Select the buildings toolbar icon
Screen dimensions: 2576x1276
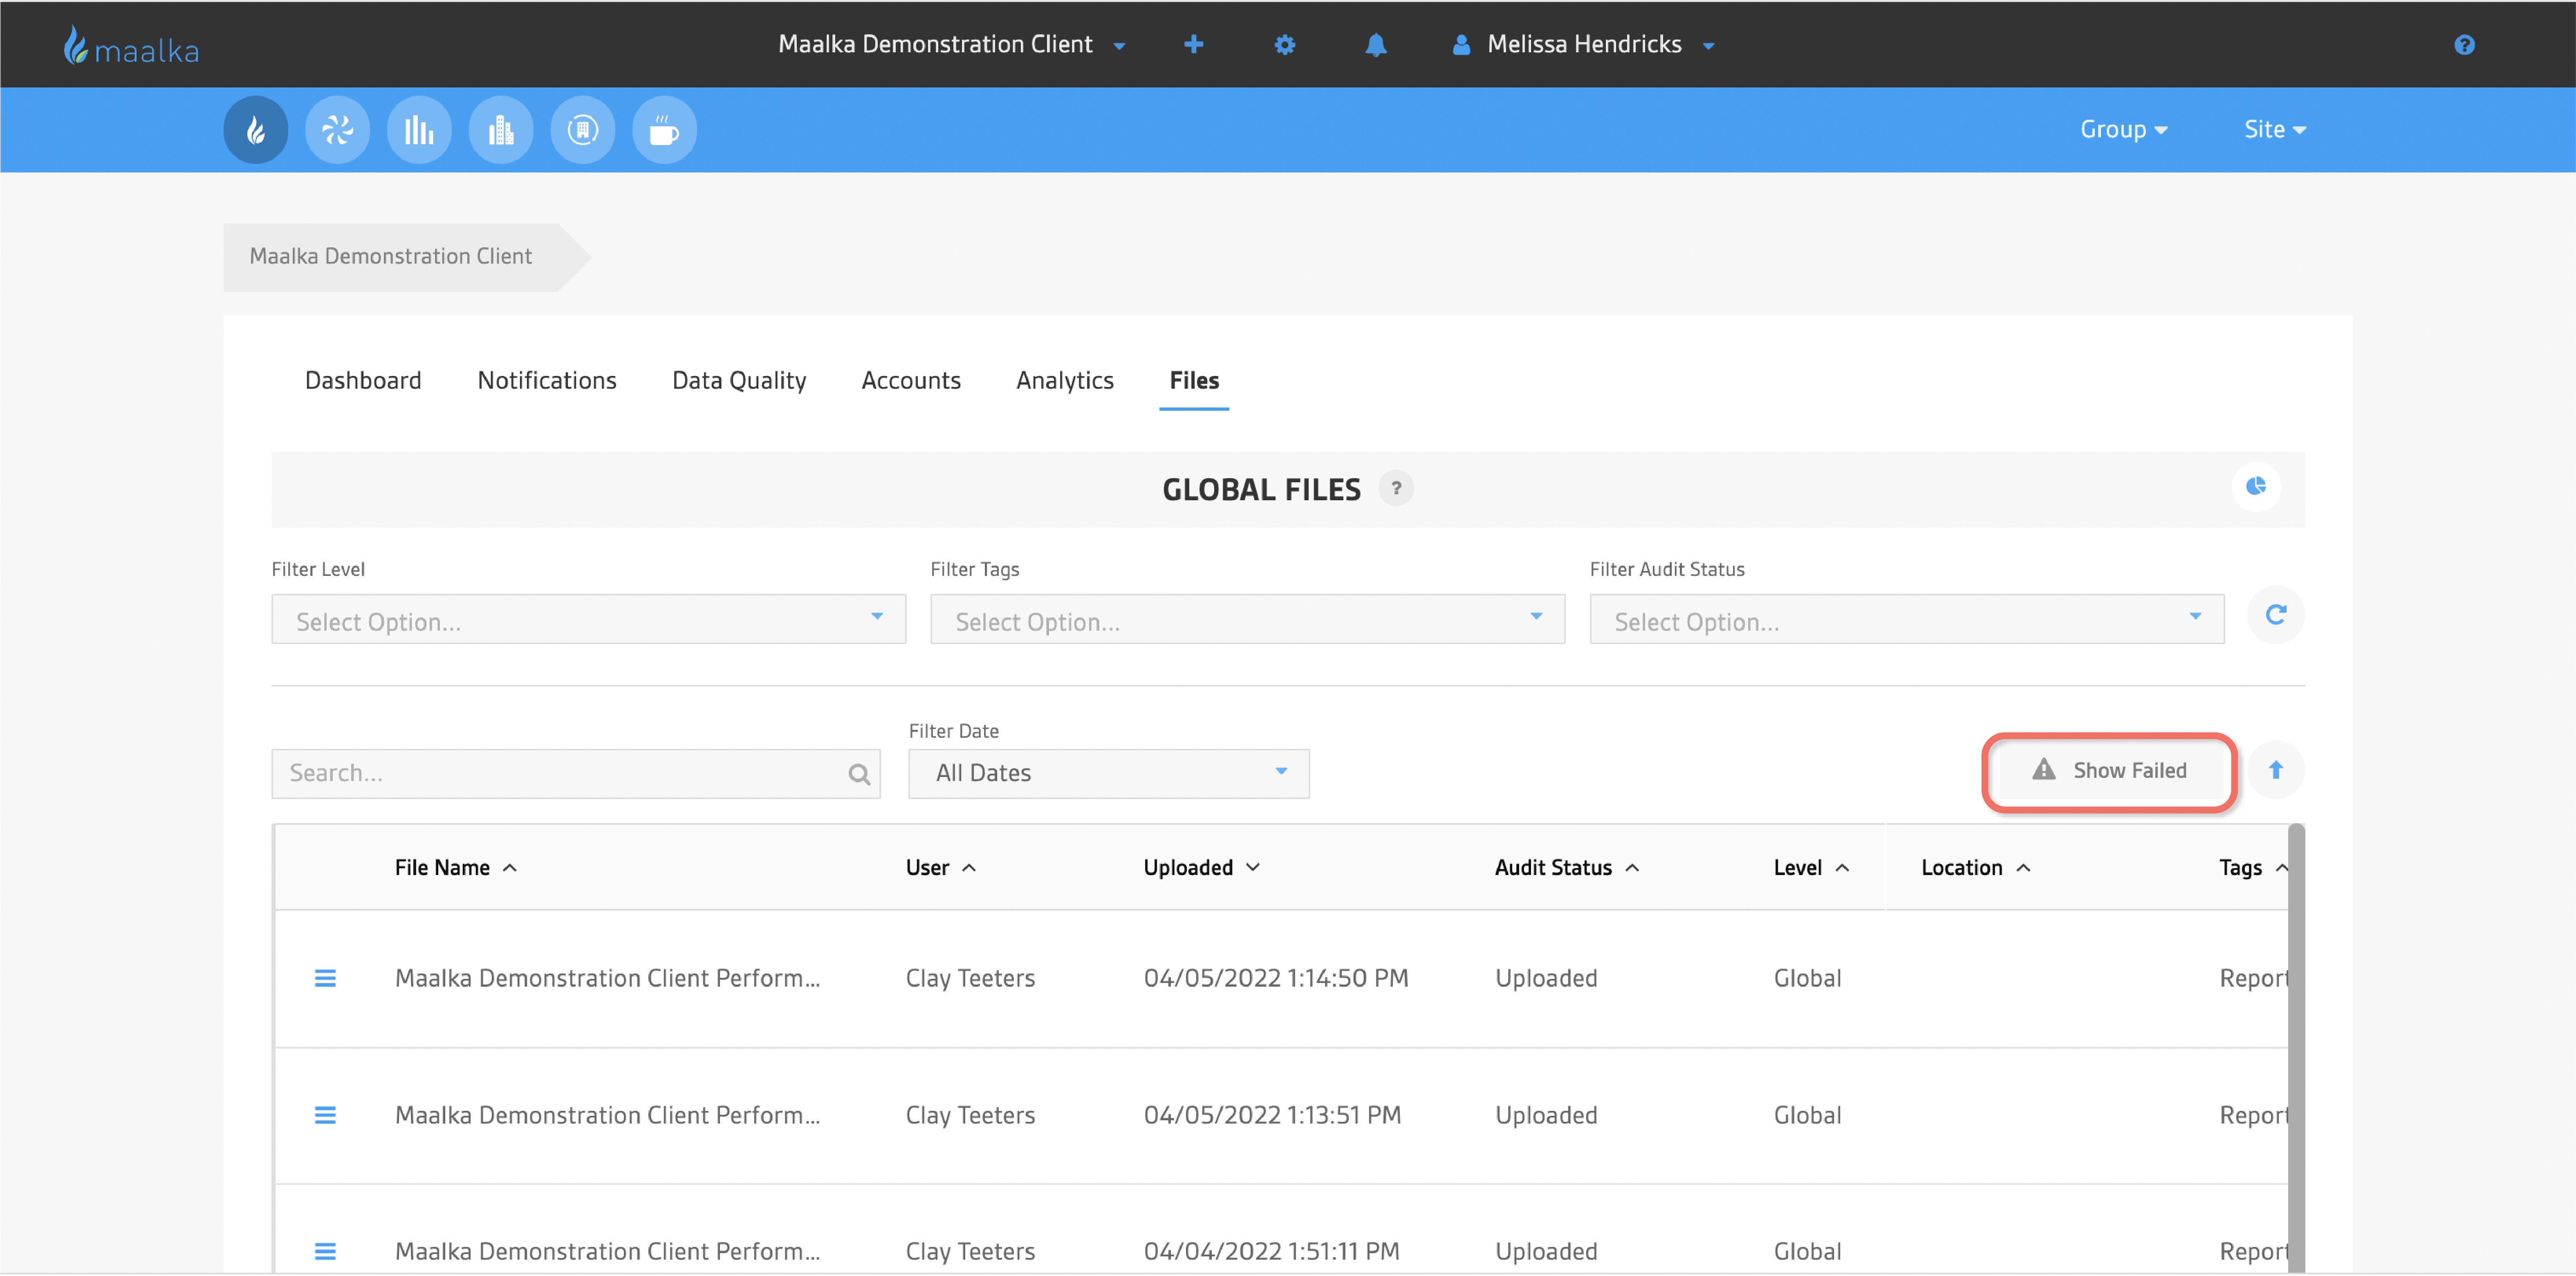(x=501, y=129)
